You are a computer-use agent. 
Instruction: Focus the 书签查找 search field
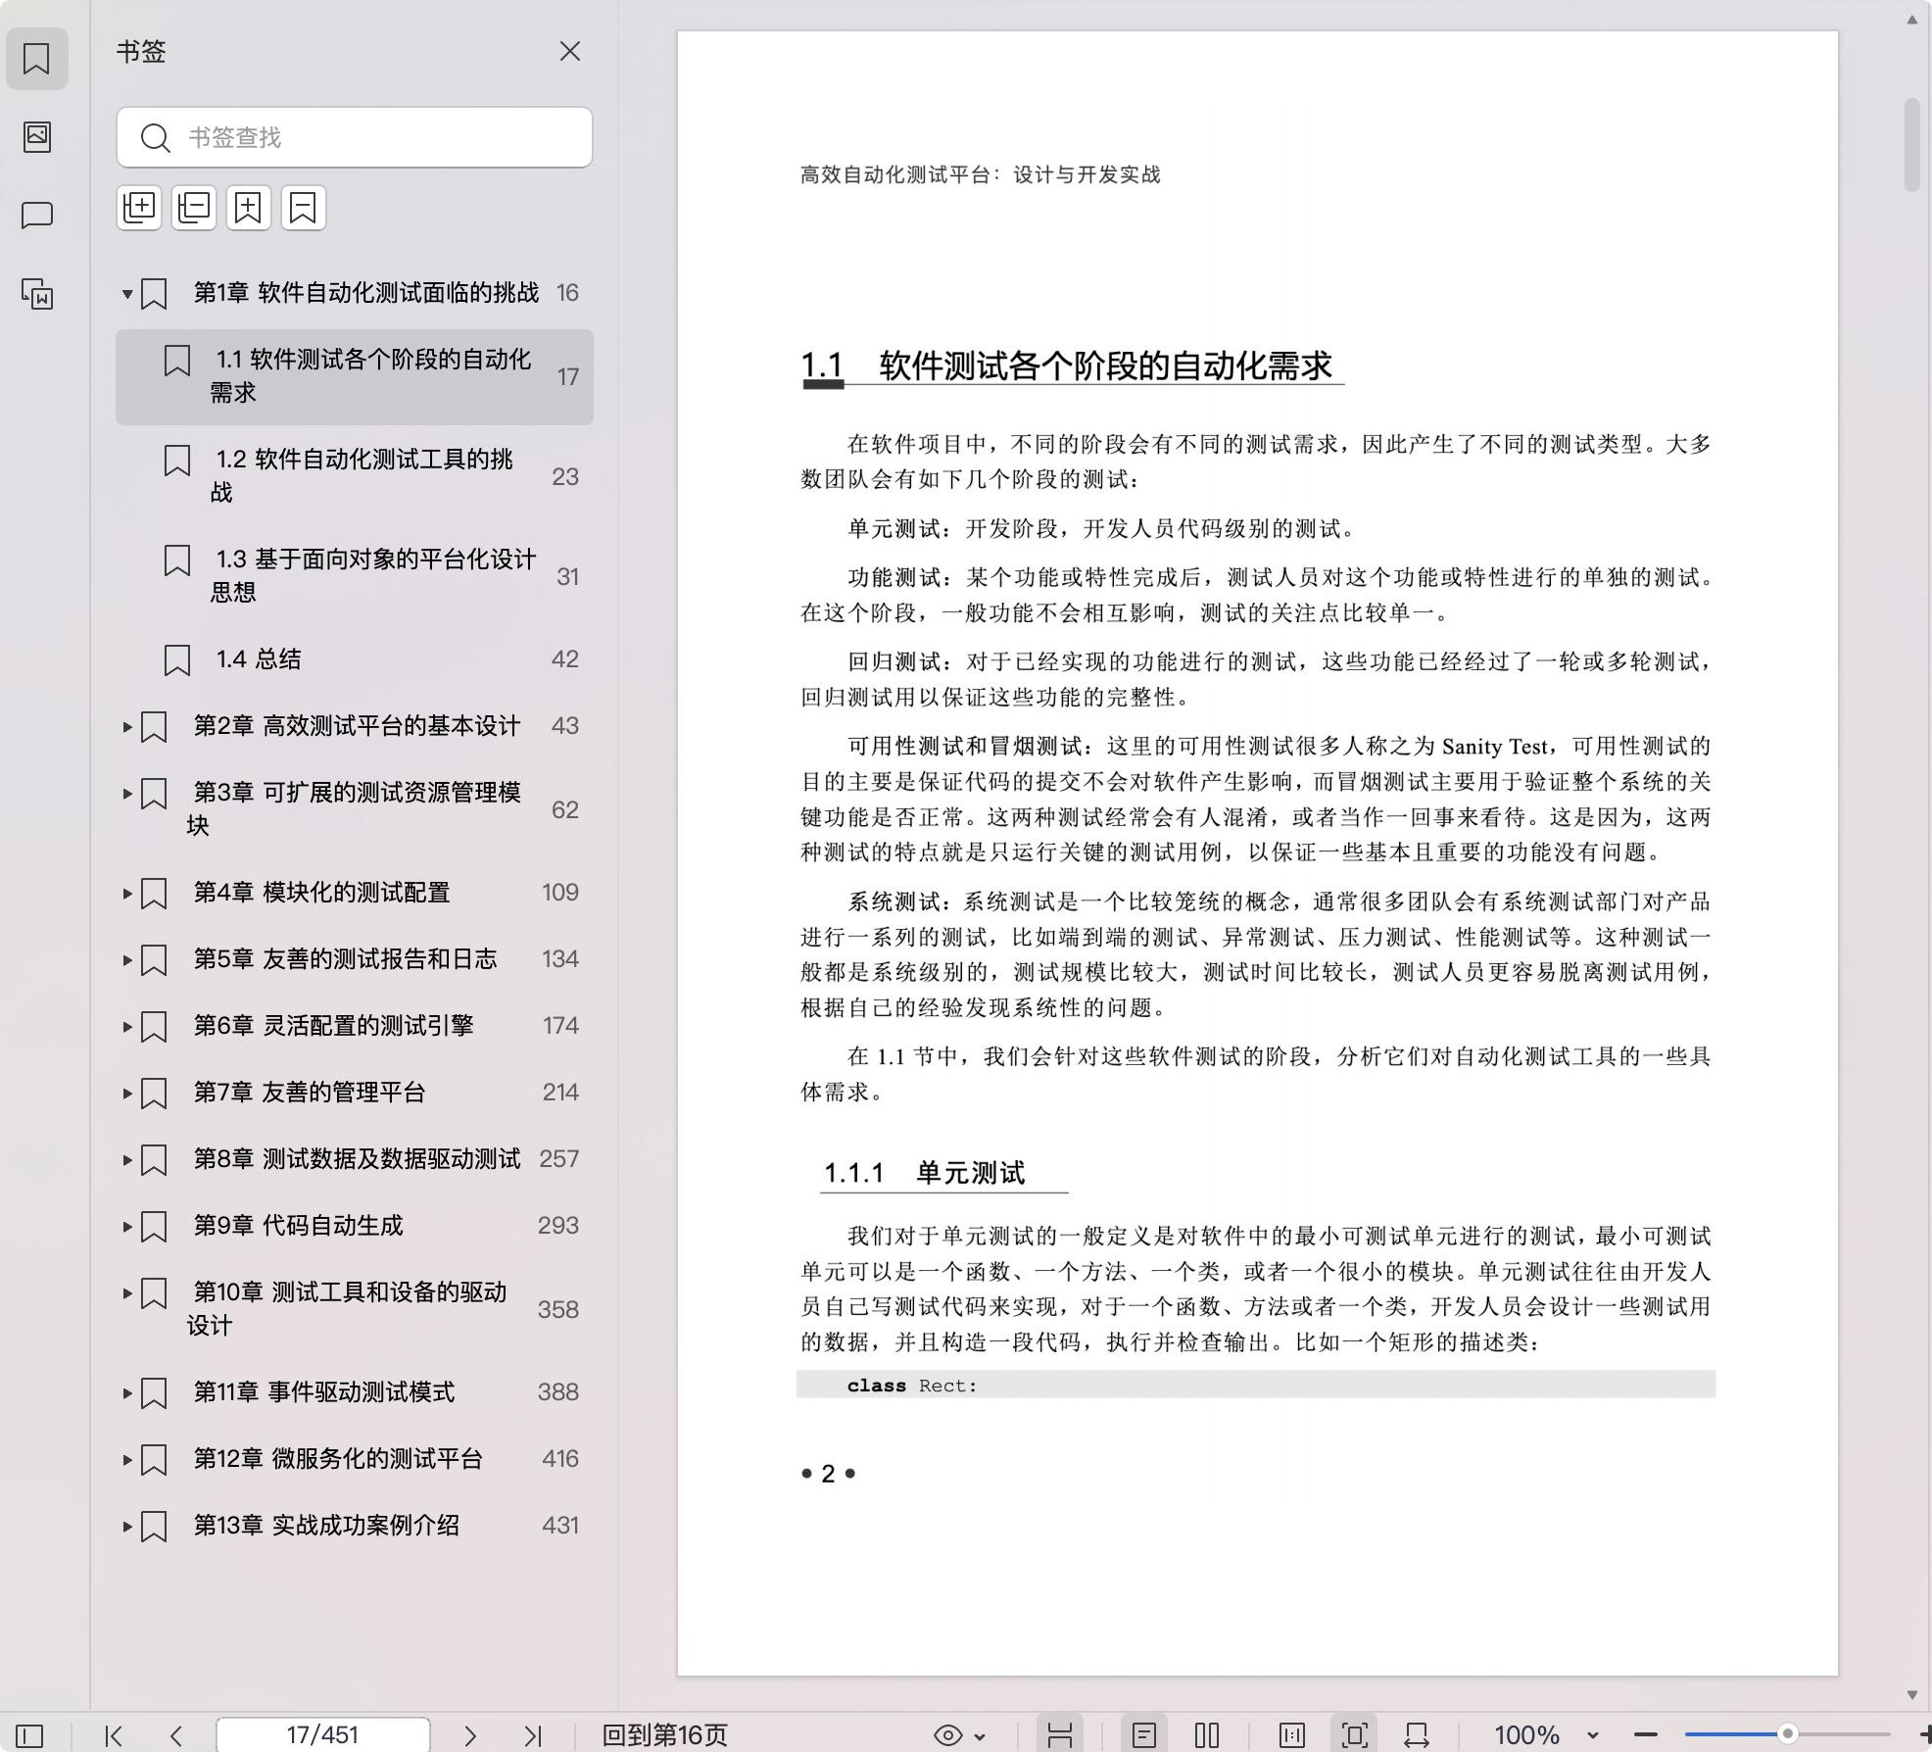point(355,137)
